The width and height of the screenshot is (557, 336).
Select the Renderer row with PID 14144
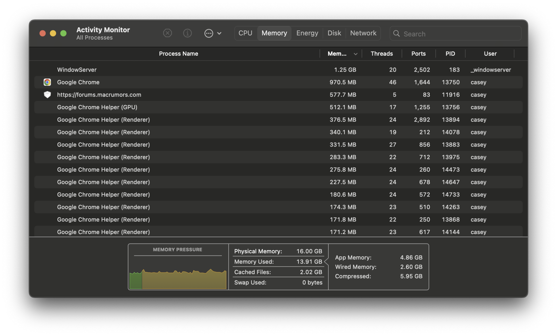278,232
